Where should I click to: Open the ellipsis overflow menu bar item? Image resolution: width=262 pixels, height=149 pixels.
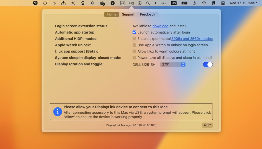163,3
